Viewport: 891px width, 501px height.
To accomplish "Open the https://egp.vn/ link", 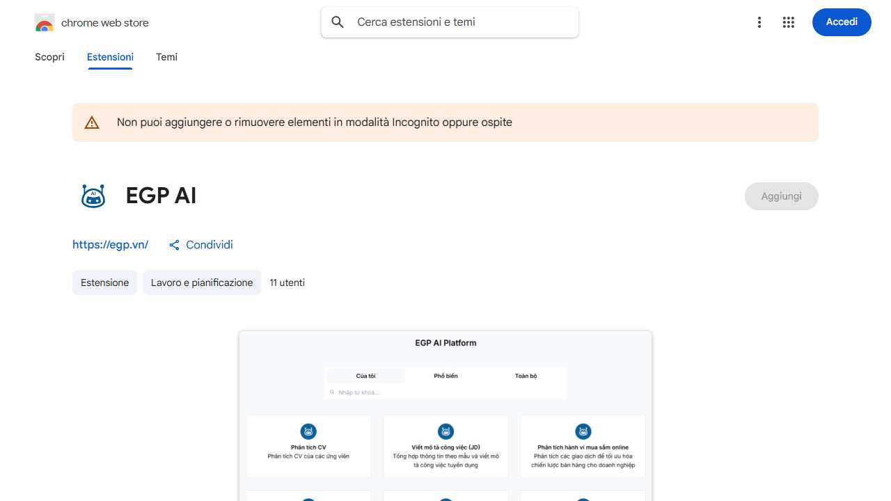I will coord(110,245).
